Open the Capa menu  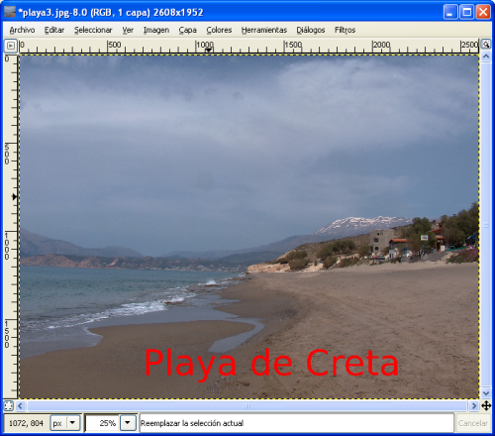(187, 30)
